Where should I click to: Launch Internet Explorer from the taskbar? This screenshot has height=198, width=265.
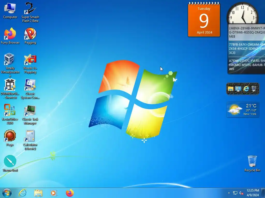(23, 193)
